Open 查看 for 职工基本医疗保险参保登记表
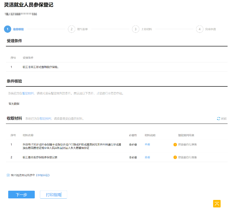The image size is (234, 210). pyautogui.click(x=147, y=157)
